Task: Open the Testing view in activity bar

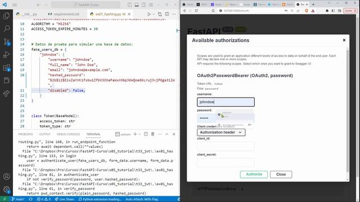Action: [6, 80]
